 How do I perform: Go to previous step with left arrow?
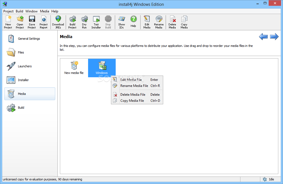point(263,37)
